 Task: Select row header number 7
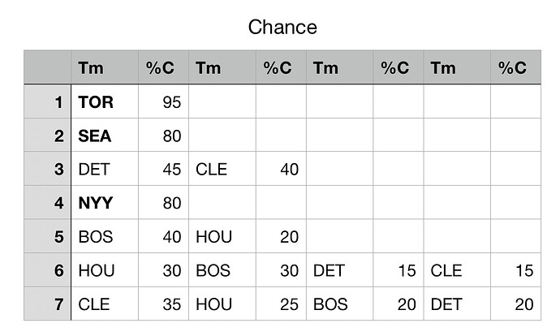47,304
